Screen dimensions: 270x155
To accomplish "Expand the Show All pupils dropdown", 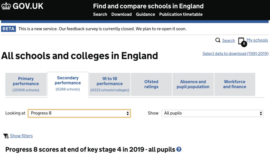I will pyautogui.click(x=212, y=113).
